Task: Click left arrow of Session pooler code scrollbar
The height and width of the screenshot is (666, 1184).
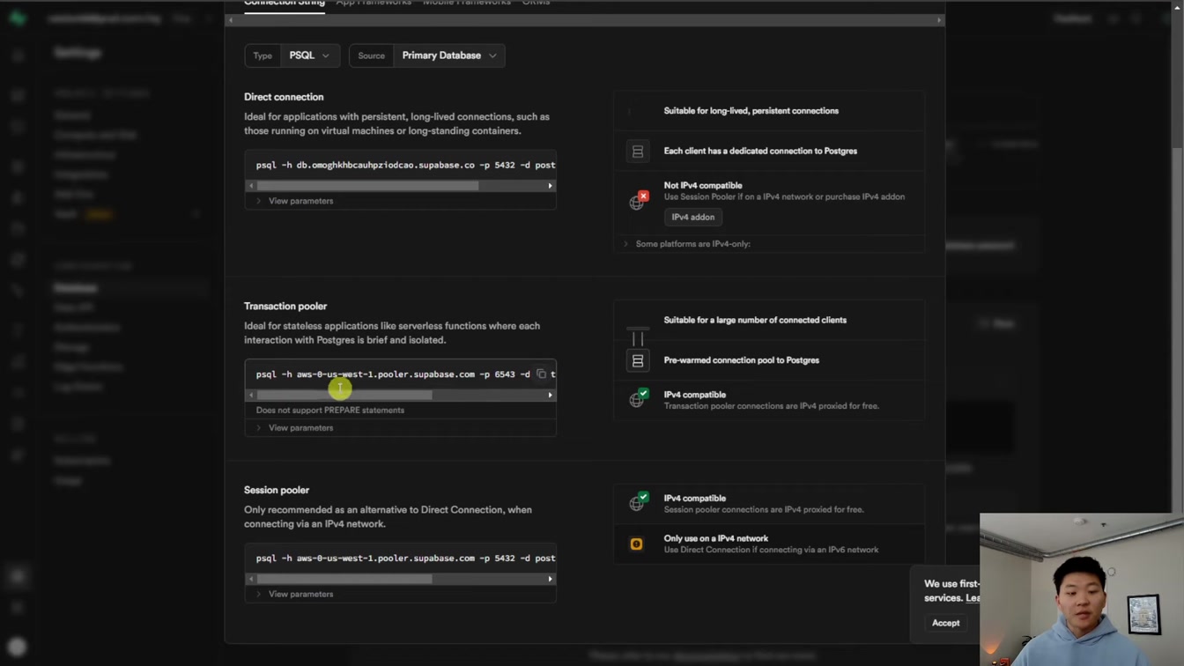Action: coord(251,579)
